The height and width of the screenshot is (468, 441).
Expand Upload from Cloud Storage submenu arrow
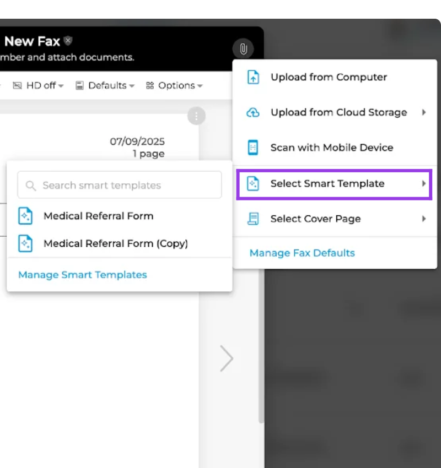point(424,112)
